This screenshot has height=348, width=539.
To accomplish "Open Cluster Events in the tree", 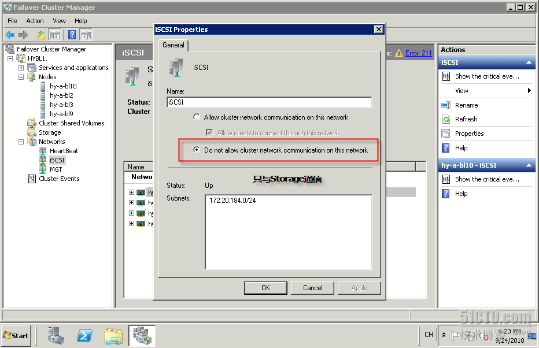I will pyautogui.click(x=59, y=179).
